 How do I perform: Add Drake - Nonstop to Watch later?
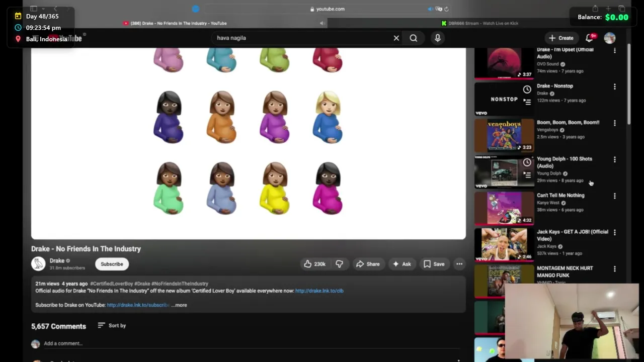527,89
